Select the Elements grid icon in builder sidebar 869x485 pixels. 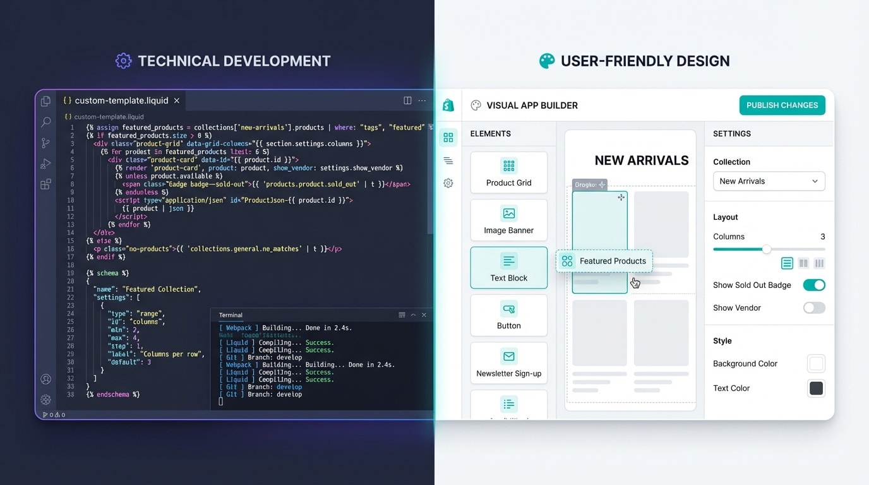(x=448, y=137)
